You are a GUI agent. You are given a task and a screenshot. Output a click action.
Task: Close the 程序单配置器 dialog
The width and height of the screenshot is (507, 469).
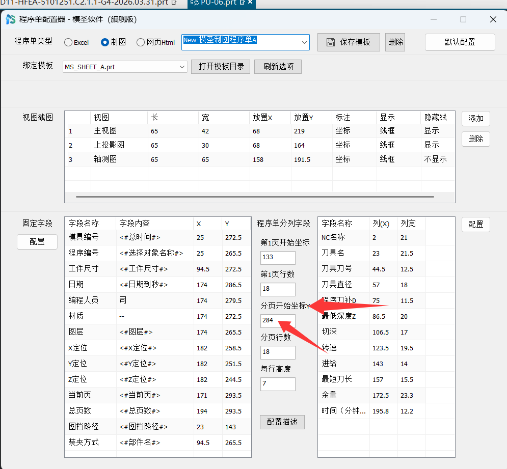pos(493,19)
